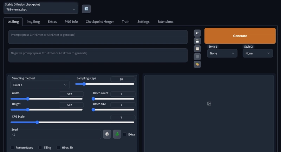Toggle the Tiling checkbox
The height and width of the screenshot is (152, 281).
pyautogui.click(x=40, y=147)
